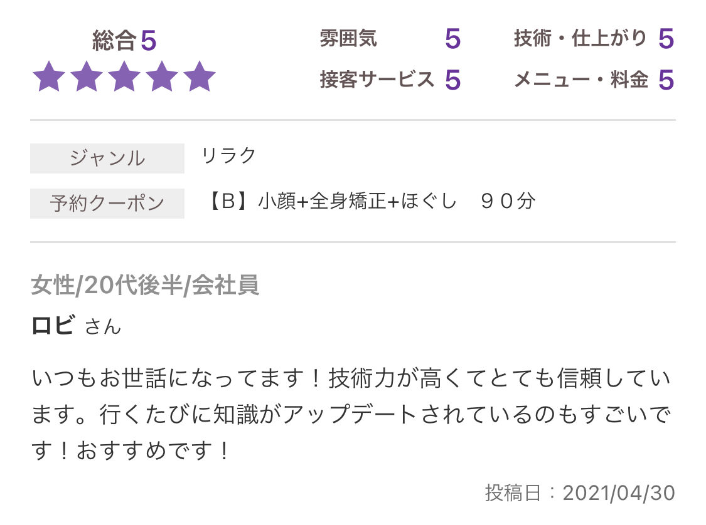Click the third purple rating star
The image size is (706, 525).
pos(124,77)
